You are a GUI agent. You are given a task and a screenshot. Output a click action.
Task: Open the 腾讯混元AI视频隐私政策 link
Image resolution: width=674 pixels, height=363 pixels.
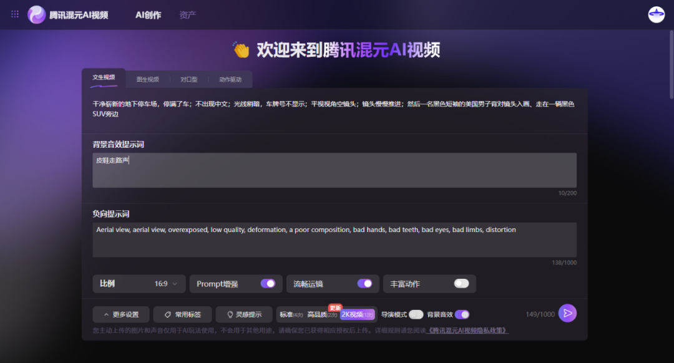[x=468, y=331]
